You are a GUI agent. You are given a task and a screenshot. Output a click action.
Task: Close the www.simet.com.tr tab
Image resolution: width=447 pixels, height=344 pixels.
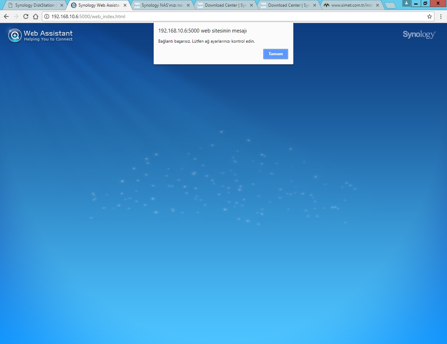click(378, 5)
